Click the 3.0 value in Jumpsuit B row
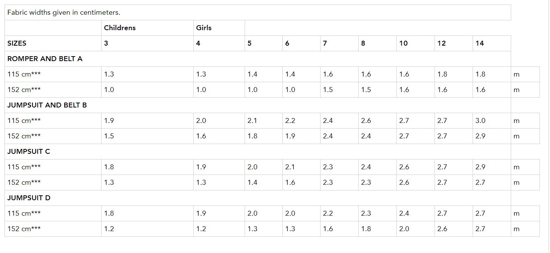 coord(481,121)
